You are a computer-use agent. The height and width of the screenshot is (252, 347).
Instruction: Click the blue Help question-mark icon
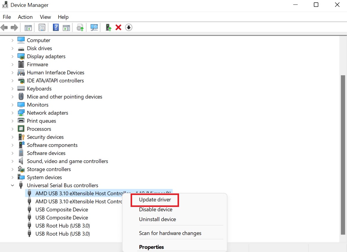(x=56, y=27)
